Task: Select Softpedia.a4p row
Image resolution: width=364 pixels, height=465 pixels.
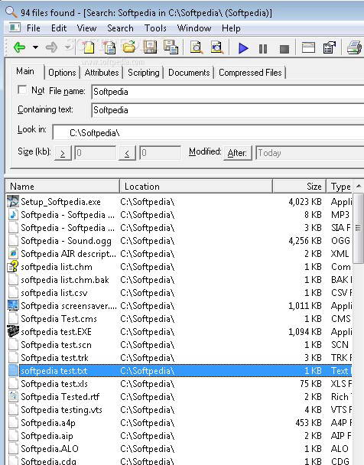Action: coord(180,423)
